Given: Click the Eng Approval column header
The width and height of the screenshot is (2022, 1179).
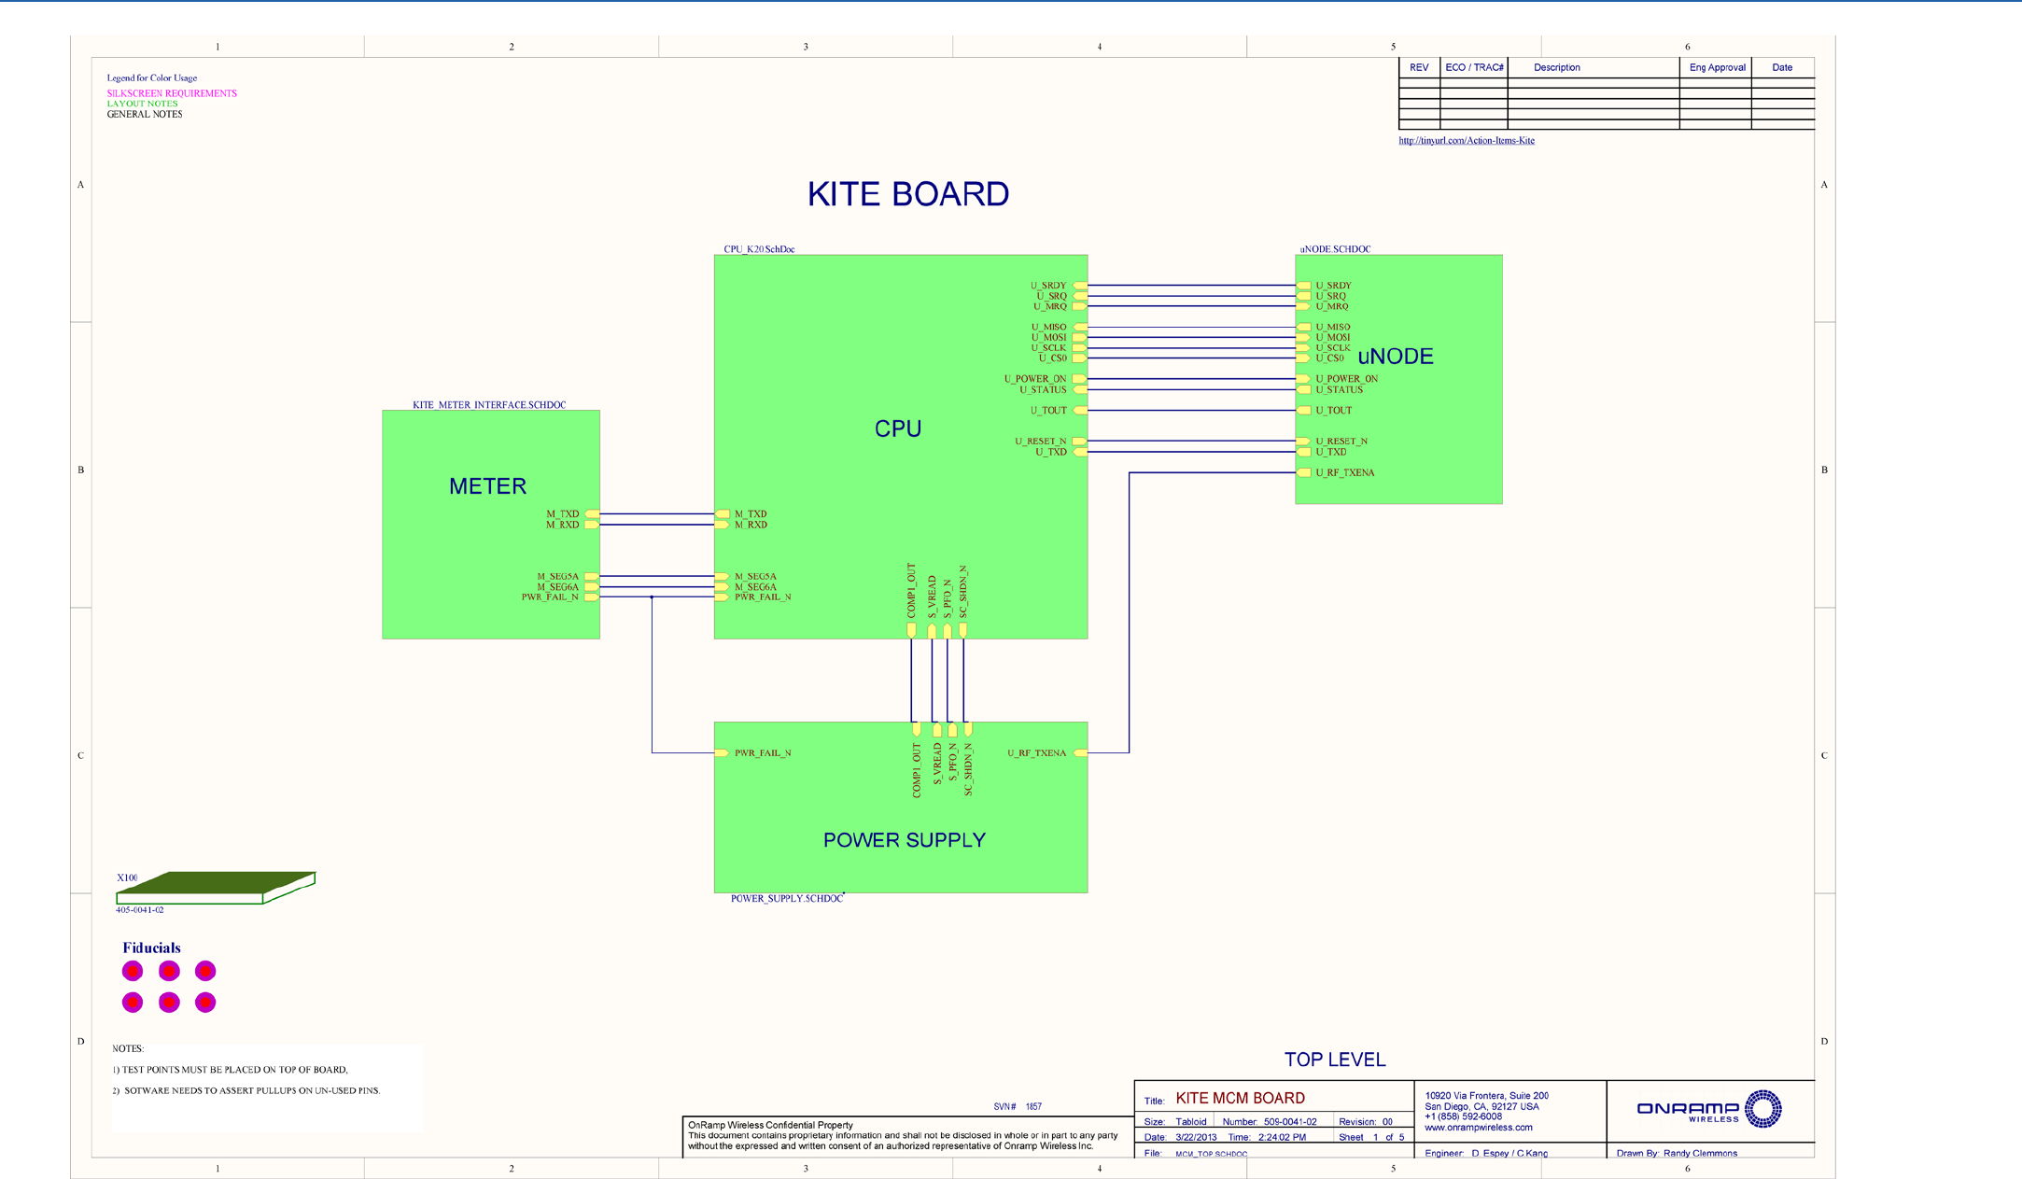Looking at the screenshot, I should [x=1718, y=68].
